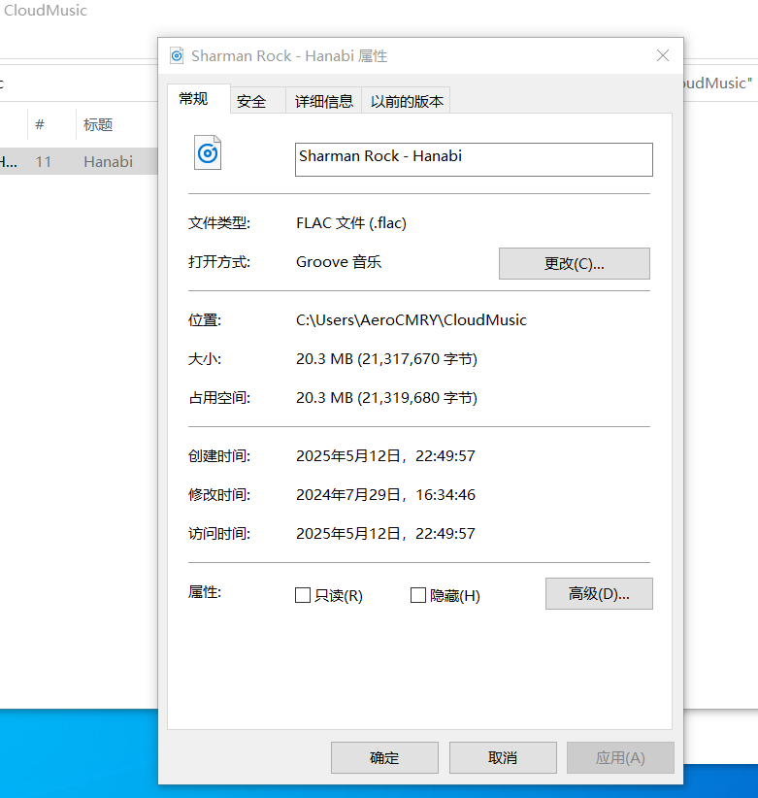Select the Hanabi row in Explorer window
758x798 pixels.
(x=79, y=161)
